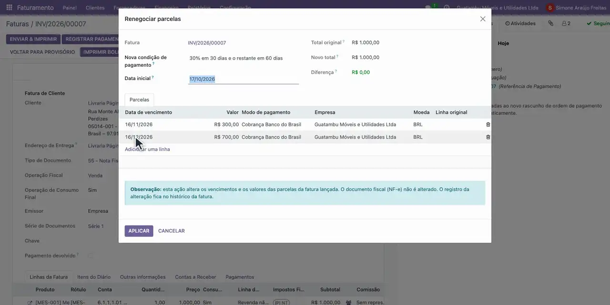Click Enviar & Imprimir button
Screen dimensions: 610x305
point(33,39)
